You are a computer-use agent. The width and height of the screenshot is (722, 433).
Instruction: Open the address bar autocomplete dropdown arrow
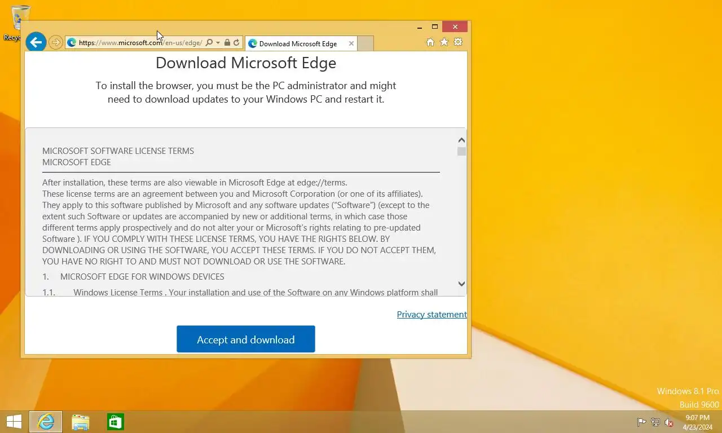click(x=218, y=43)
